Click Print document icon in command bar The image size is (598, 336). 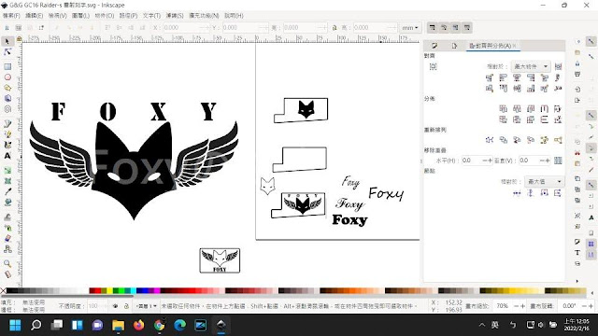(577, 74)
